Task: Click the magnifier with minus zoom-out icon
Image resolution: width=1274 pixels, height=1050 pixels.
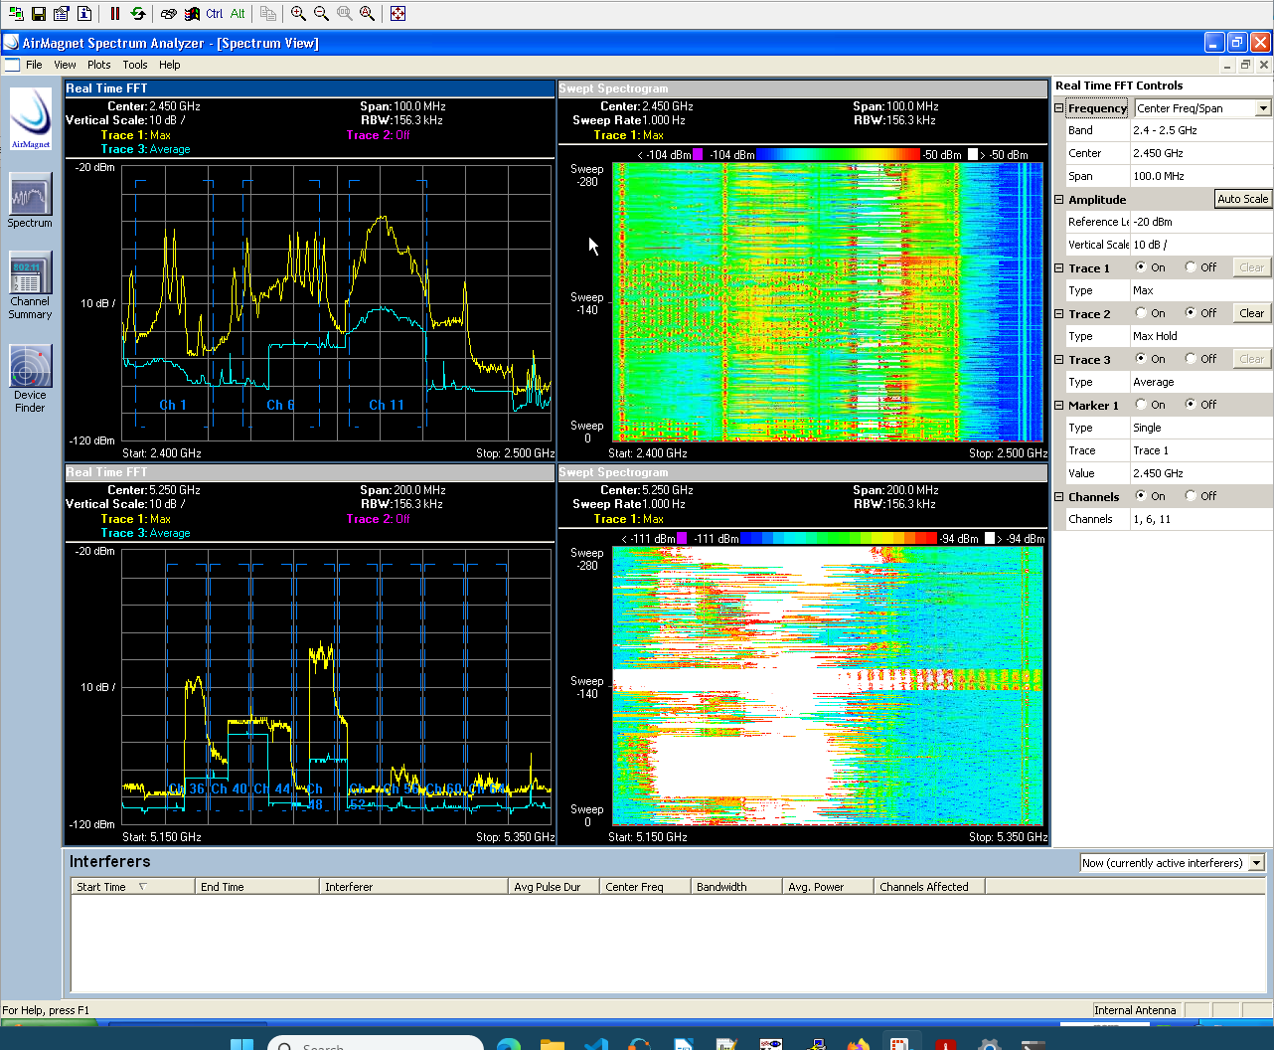Action: [x=321, y=13]
